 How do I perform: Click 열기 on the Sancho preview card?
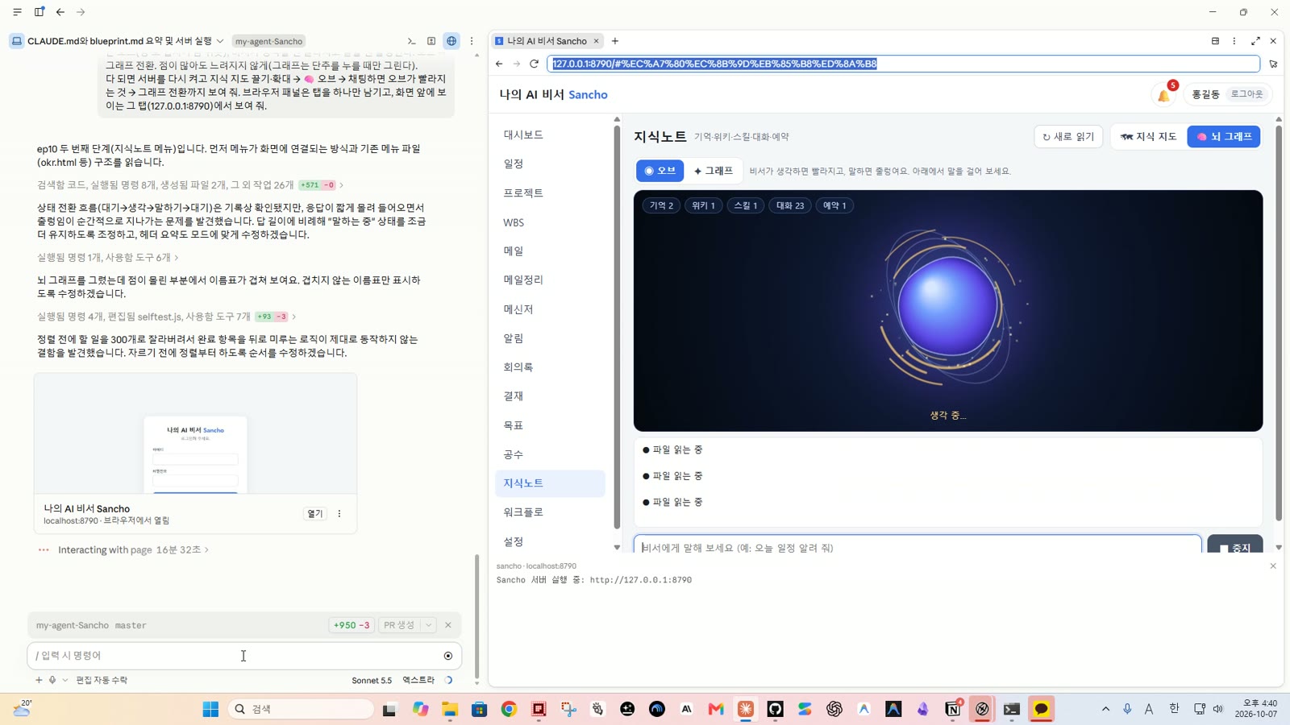[314, 514]
